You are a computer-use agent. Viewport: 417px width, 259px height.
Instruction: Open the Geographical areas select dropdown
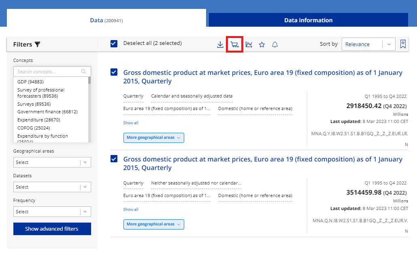tap(52, 162)
